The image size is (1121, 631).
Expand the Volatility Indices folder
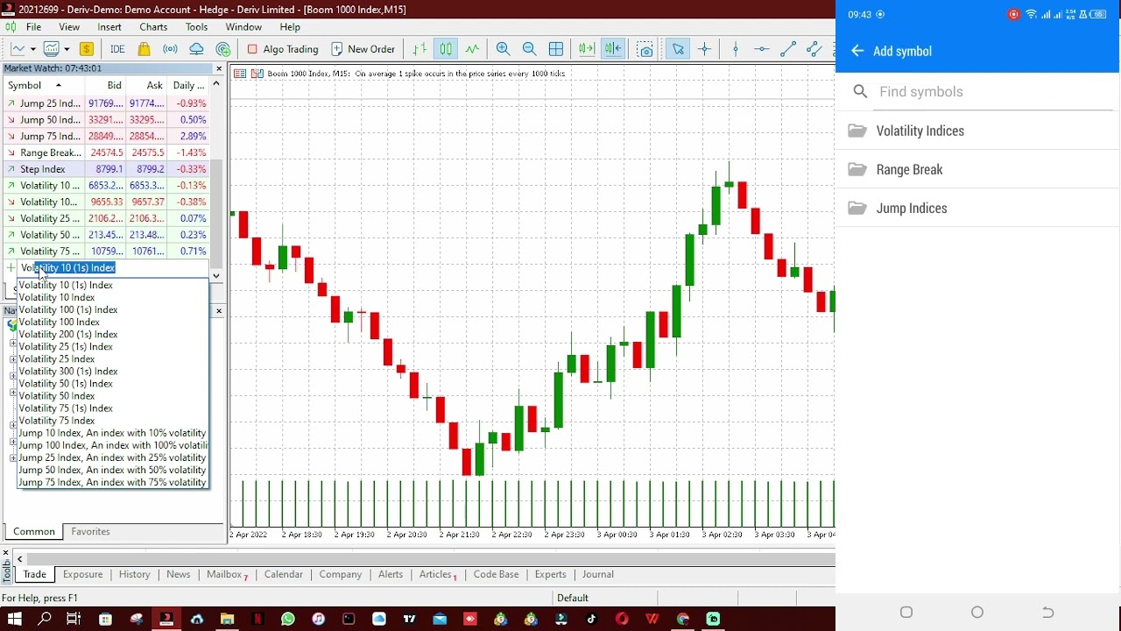[x=978, y=131]
